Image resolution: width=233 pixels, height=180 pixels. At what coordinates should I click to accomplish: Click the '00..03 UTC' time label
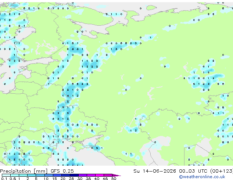click(x=193, y=171)
